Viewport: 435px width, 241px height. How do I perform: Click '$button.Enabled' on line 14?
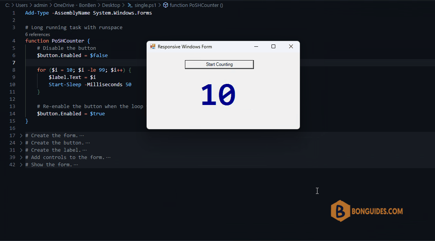pyautogui.click(x=59, y=113)
